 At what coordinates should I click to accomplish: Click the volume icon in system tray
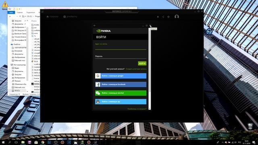pos(235,142)
